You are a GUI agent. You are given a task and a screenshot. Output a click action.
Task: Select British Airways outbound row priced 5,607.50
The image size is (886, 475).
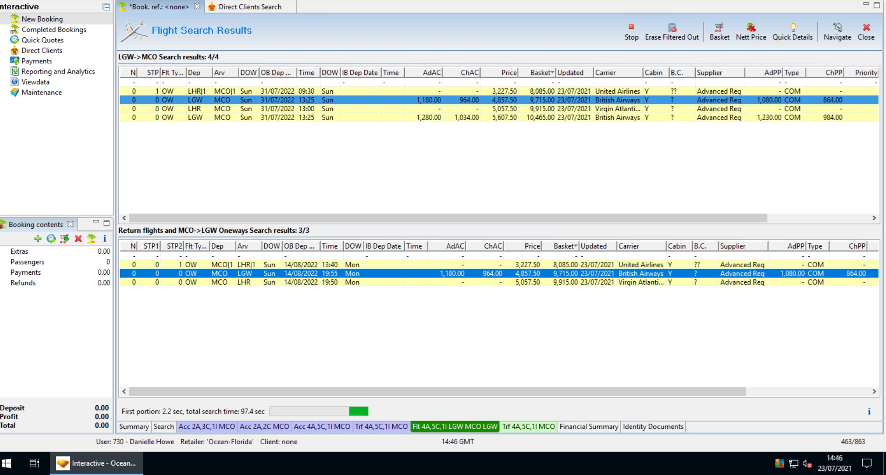[499, 117]
